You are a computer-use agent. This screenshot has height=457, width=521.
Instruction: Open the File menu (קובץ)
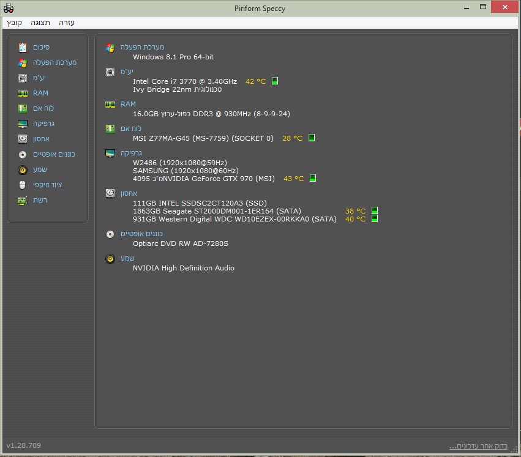point(14,22)
